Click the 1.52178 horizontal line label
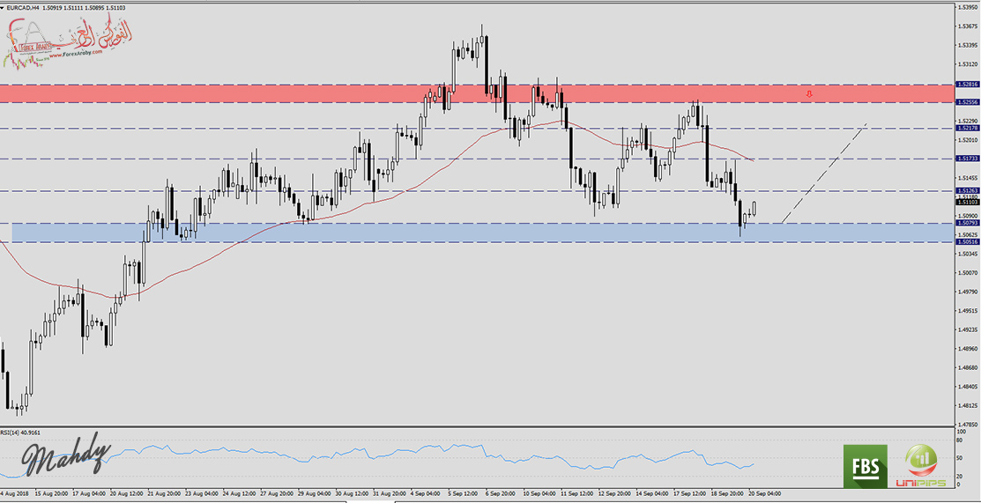This screenshot has height=503, width=981. tap(966, 128)
